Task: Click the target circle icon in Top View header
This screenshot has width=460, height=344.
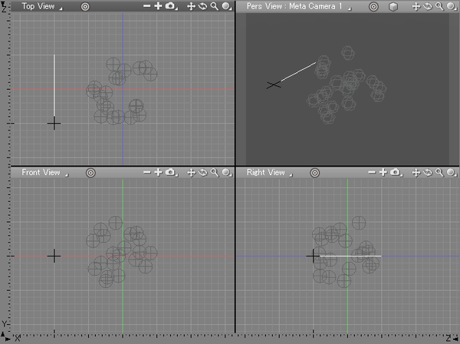Action: [x=85, y=6]
